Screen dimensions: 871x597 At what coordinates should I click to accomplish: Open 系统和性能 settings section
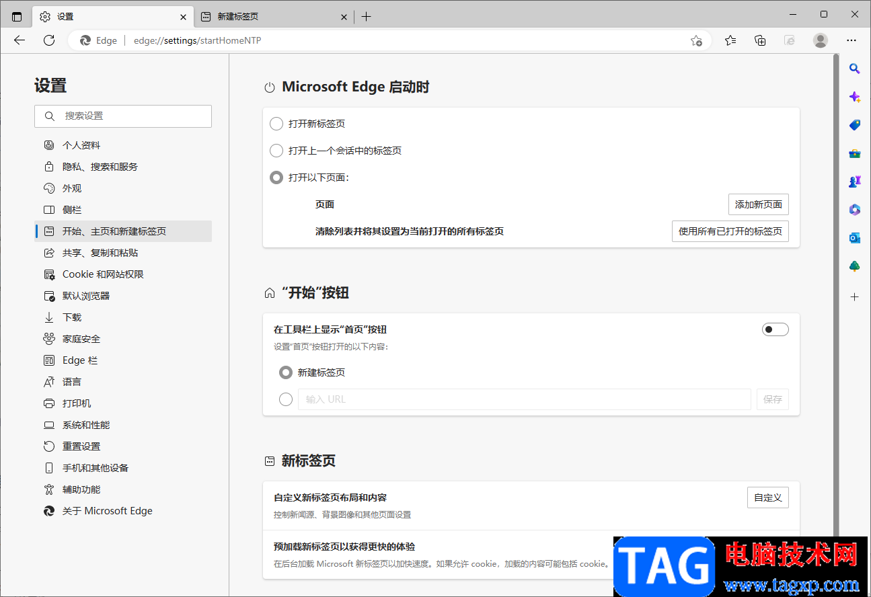coord(123,425)
